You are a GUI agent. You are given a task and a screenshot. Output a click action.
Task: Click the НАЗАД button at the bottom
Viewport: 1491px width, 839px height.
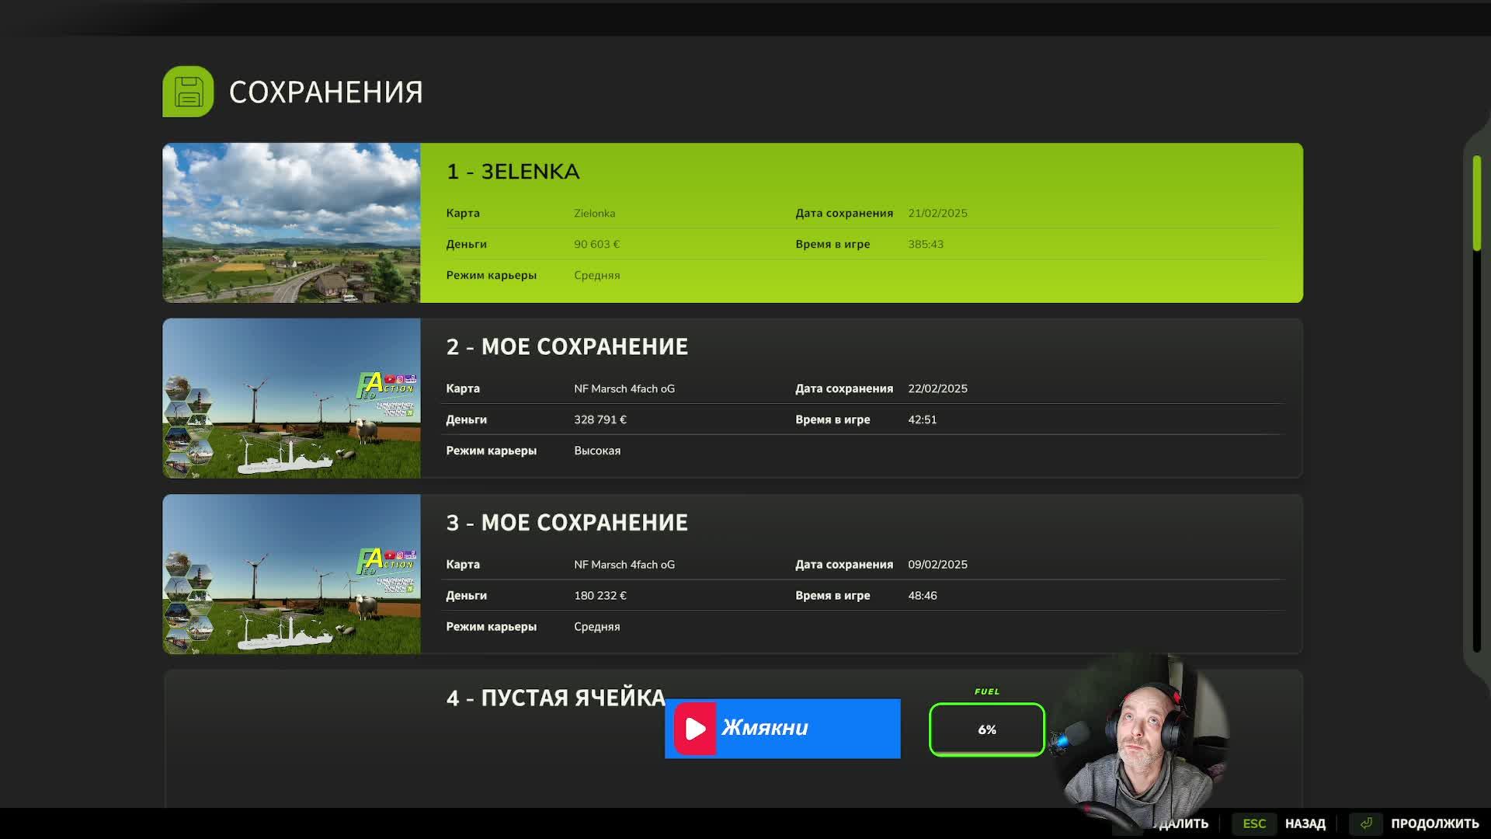click(1305, 823)
